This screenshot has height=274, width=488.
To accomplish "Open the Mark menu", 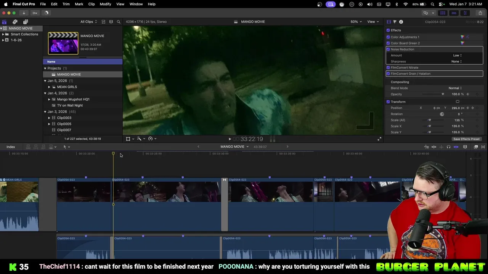I will (79, 4).
